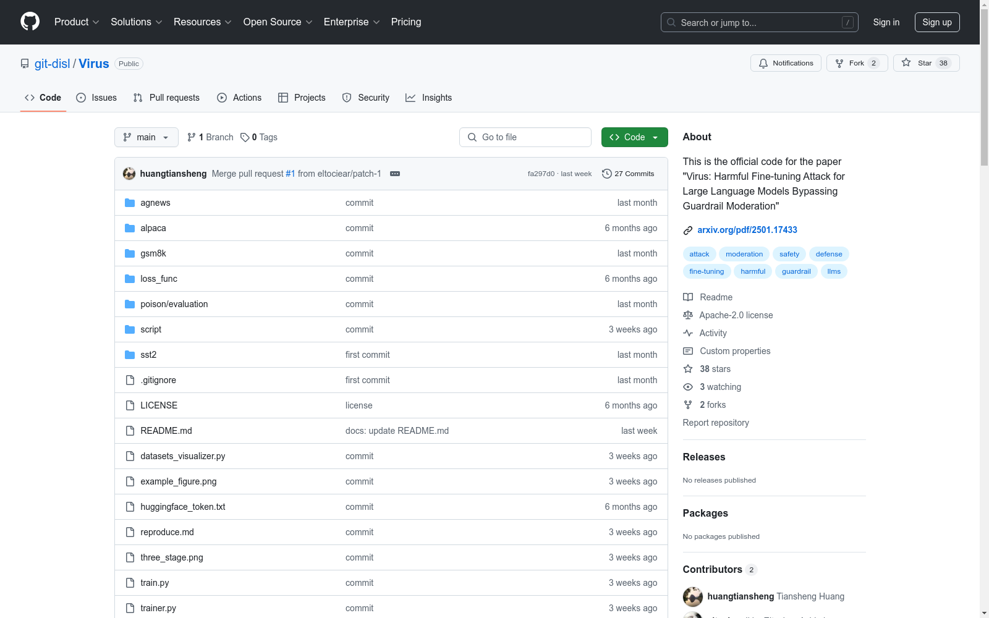Click the example_figure.png file icon

pos(130,481)
